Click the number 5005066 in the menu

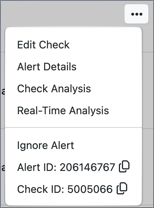(x=90, y=189)
